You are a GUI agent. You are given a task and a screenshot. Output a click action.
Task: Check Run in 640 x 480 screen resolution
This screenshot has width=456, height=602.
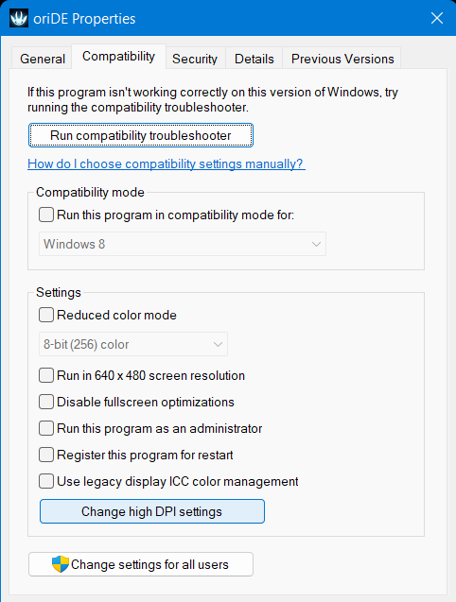46,375
